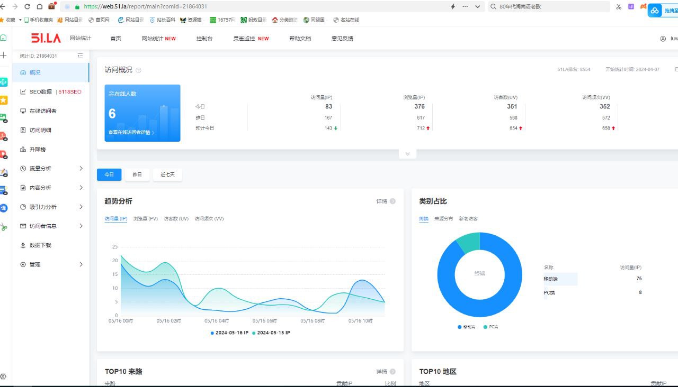Click help icon next to 访问概况 title

pos(139,70)
